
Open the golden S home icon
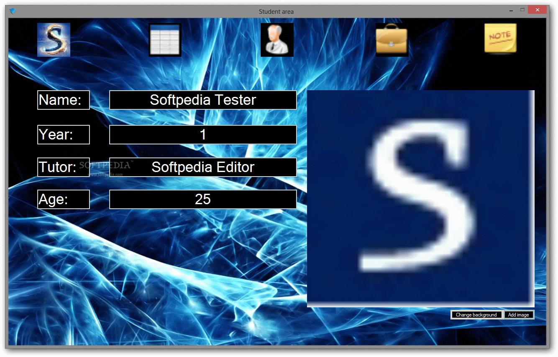click(x=54, y=40)
